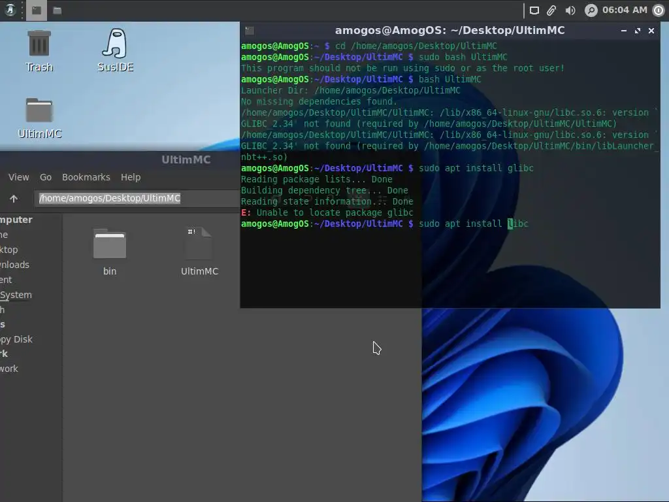Select Floppy Disk in the sidebar
The width and height of the screenshot is (669, 502).
point(16,339)
